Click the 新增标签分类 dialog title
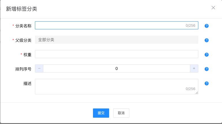Viewport: 222px width, 124px height. (21, 9)
